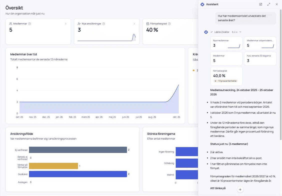Open Medlemmar card via its chevron arrow
The width and height of the screenshot is (282, 196).
[x=66, y=24]
